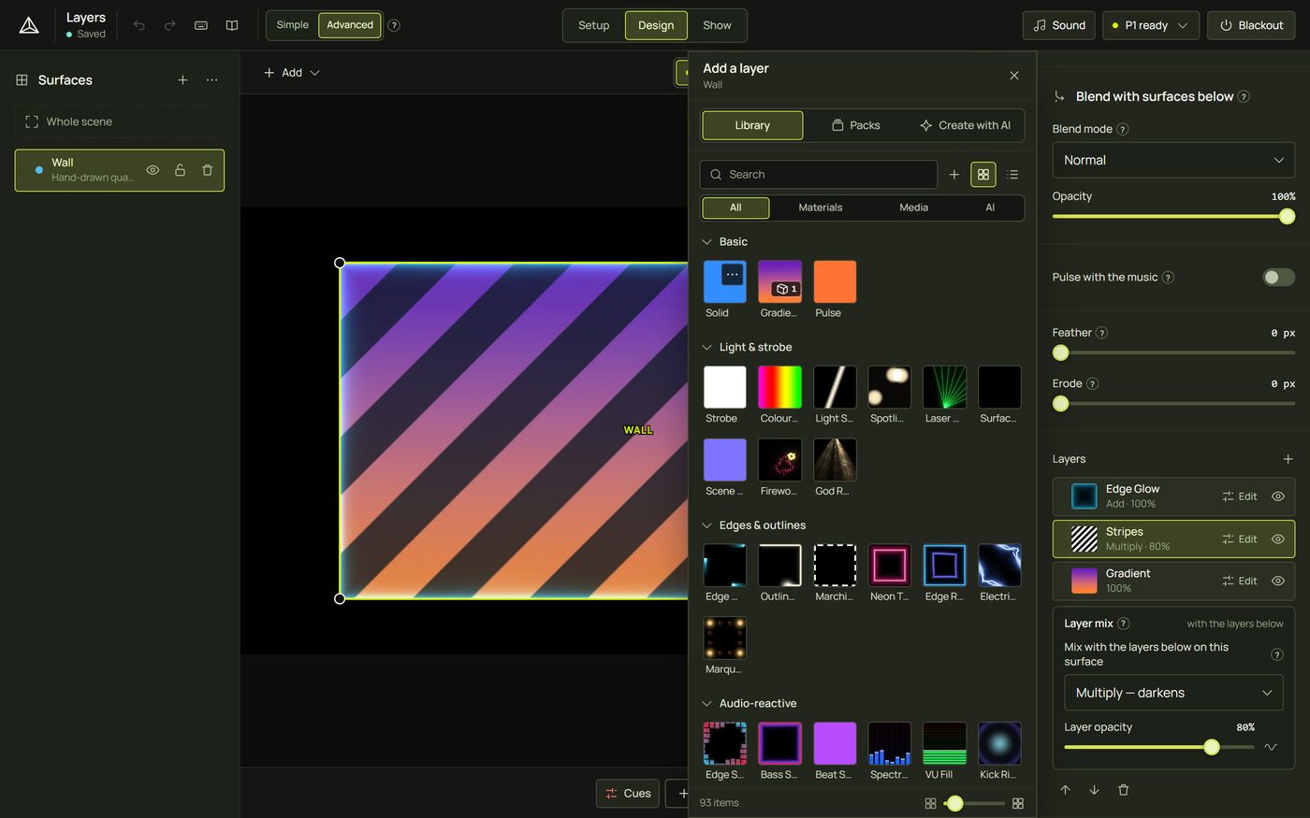Toggle Wall surface visibility eye

(x=153, y=170)
